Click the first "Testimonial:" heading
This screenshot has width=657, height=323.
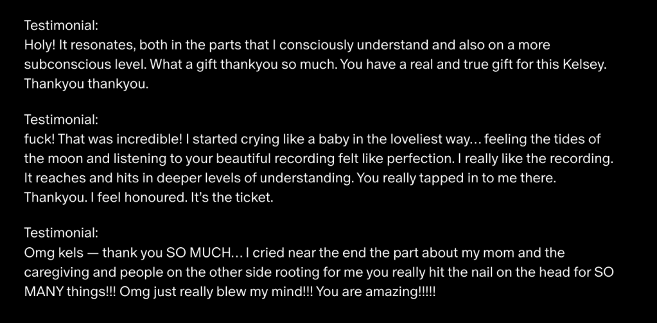point(60,26)
